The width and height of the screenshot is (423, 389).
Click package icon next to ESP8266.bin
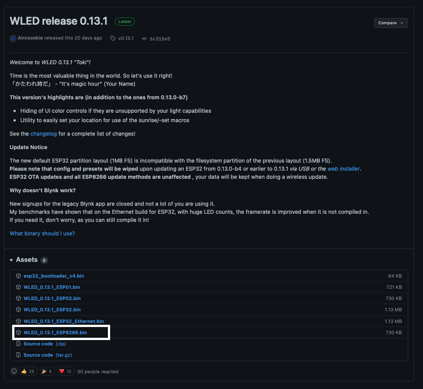[x=18, y=333]
